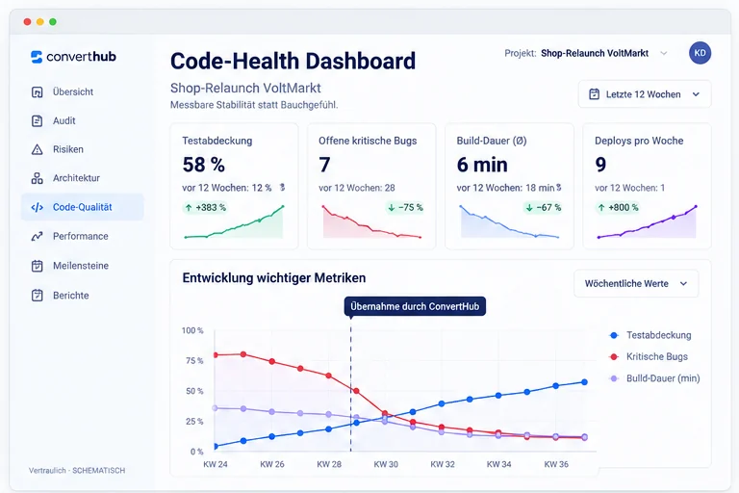Click the +800 % change badge

coord(618,208)
